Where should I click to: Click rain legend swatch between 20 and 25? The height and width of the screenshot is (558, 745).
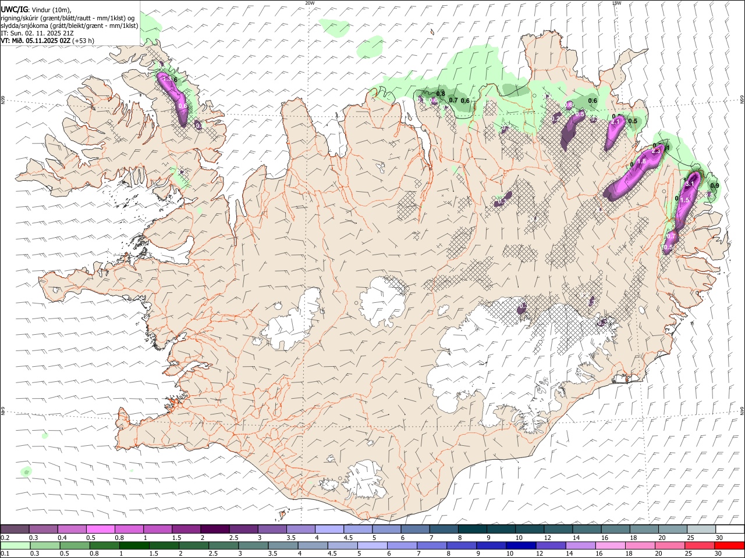point(669,545)
